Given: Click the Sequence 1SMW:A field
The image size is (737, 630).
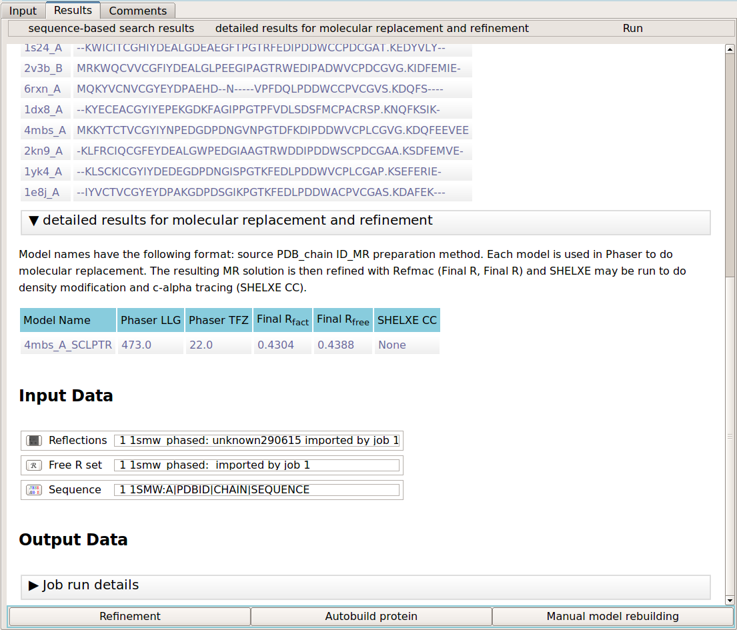Looking at the screenshot, I should (x=257, y=490).
